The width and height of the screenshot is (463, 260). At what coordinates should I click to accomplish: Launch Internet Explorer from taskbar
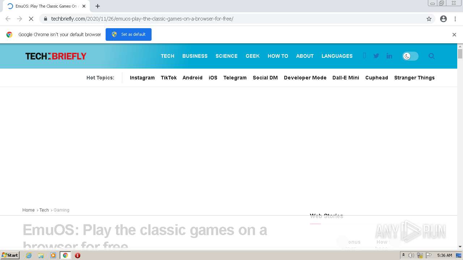click(x=29, y=255)
